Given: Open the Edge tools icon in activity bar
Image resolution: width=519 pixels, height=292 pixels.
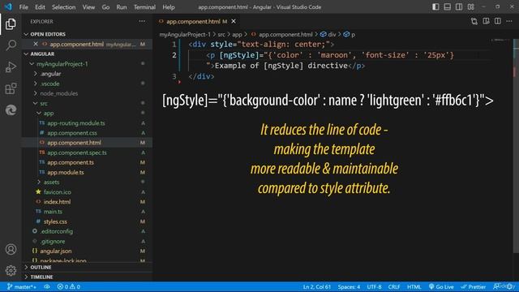Looking at the screenshot, I should click(11, 110).
